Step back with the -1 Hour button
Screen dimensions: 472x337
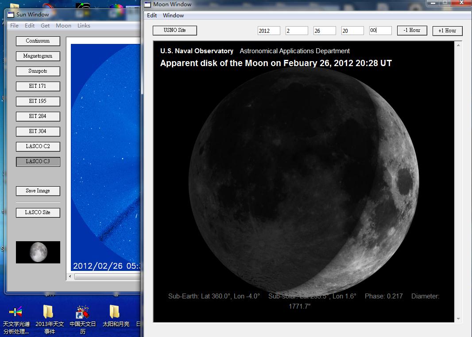[412, 31]
